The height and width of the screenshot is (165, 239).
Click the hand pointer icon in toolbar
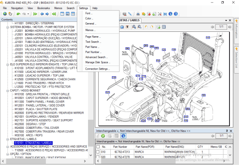(x=10, y=14)
